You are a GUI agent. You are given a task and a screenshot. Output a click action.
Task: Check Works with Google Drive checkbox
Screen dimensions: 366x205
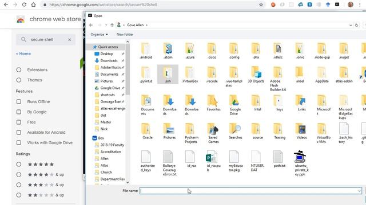[x=19, y=142]
